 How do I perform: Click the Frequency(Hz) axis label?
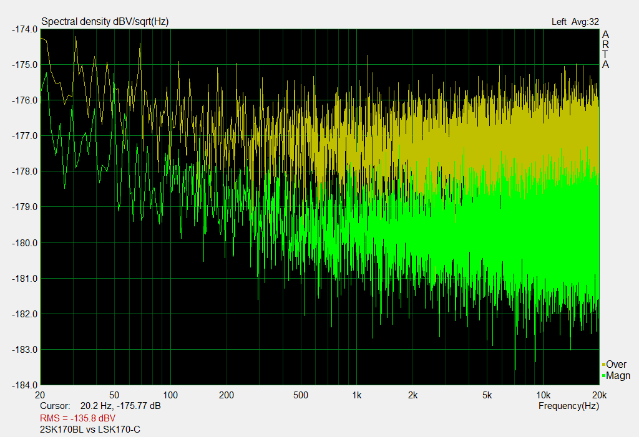(x=568, y=406)
